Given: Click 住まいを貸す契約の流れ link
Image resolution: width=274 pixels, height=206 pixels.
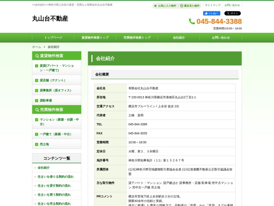Looking at the screenshot, I should [x=54, y=186].
